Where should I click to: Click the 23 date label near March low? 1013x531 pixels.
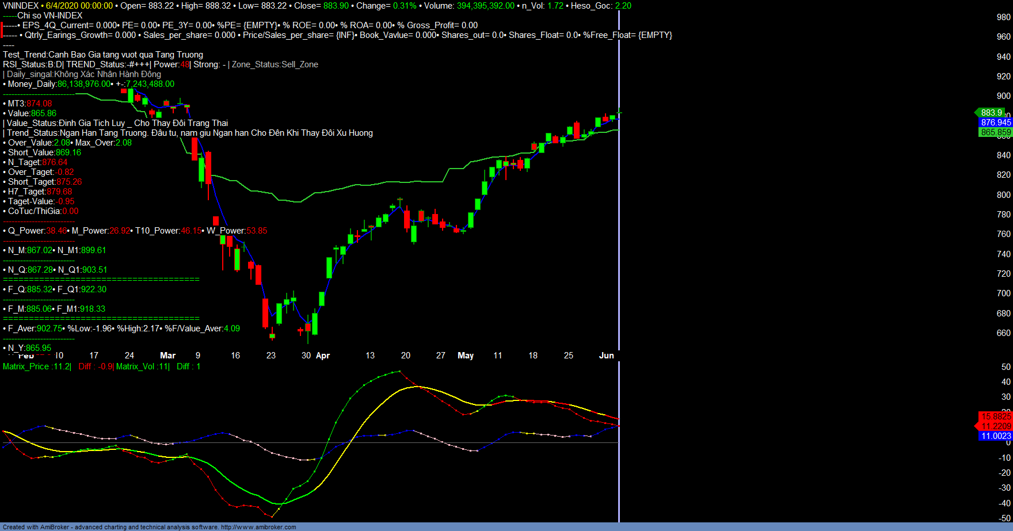pos(271,356)
